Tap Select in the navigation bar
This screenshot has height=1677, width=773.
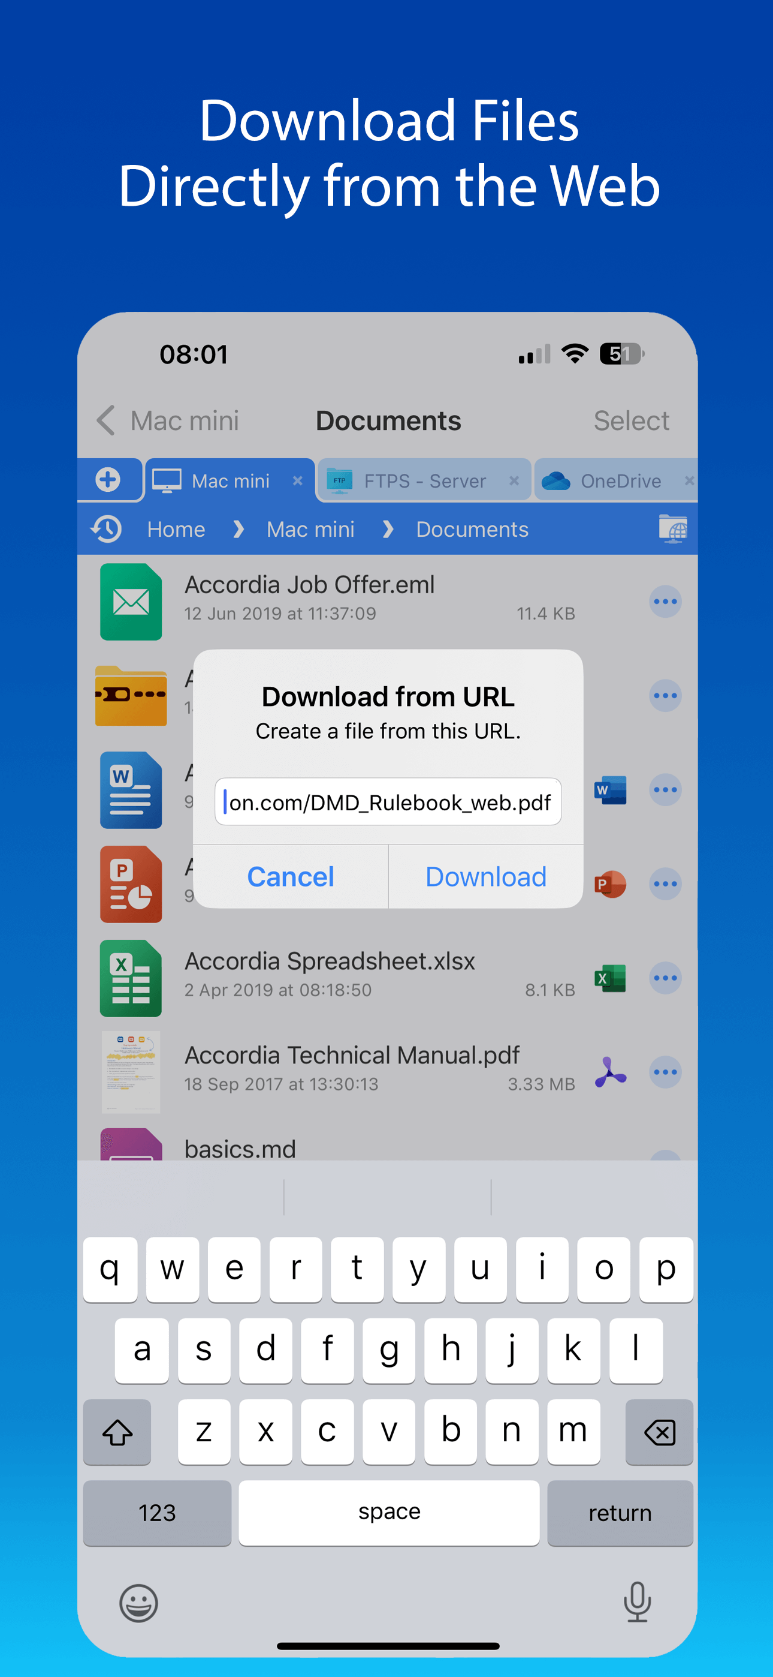631,420
